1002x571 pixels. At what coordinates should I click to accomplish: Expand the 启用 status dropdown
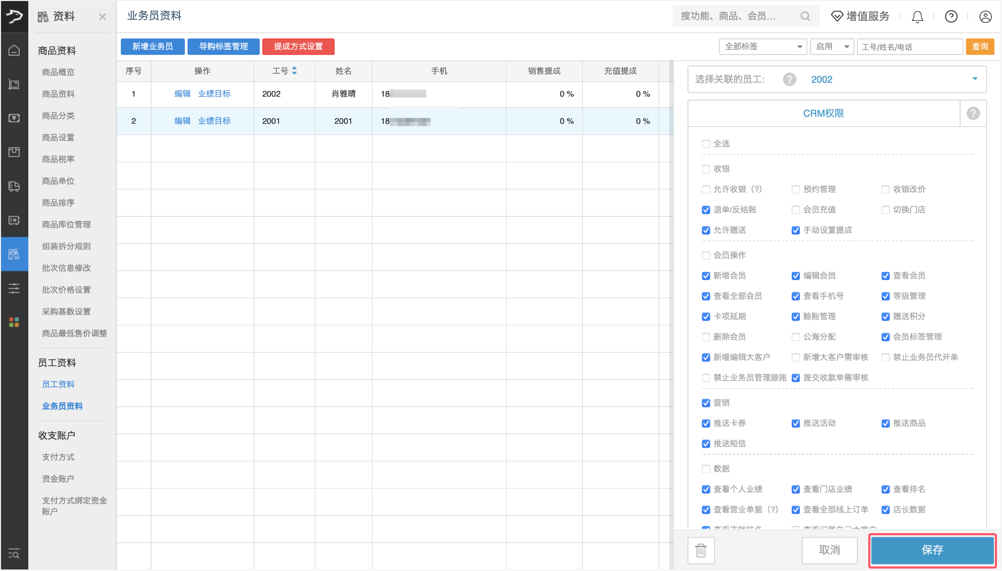(832, 46)
